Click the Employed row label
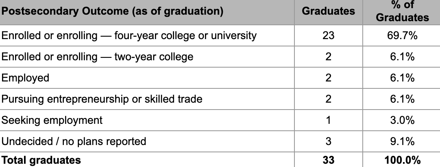Viewport: 440px width, 167px height. [147, 78]
